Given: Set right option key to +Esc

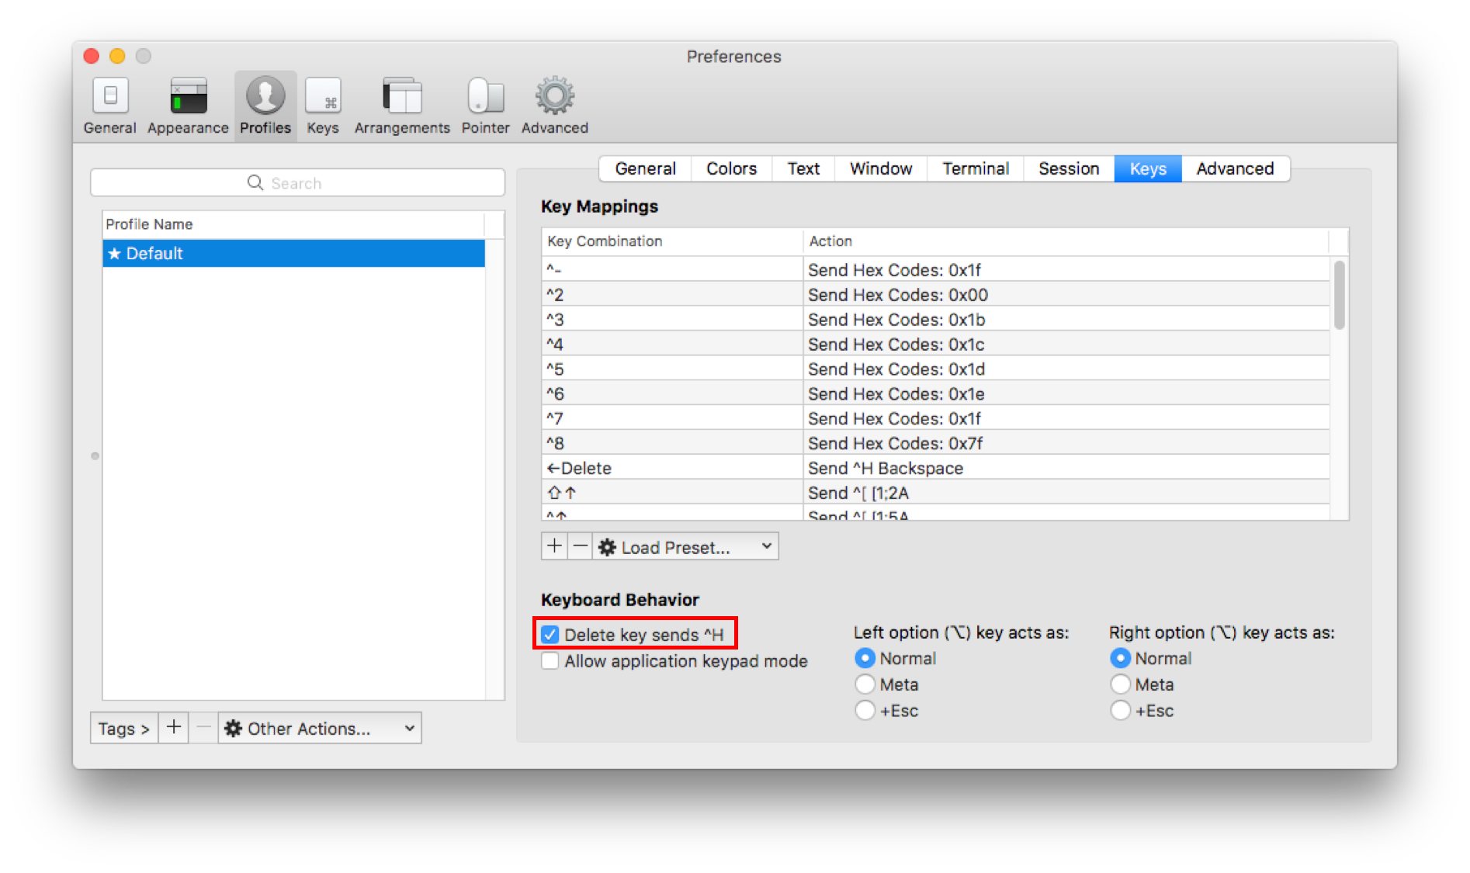Looking at the screenshot, I should pos(1121,710).
